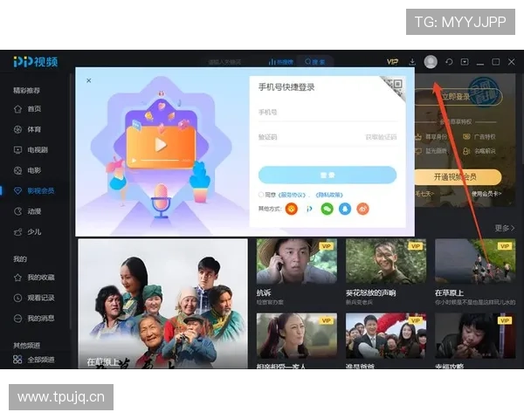Click the gold VIP icon in title bar
524x419 pixels.
point(392,62)
